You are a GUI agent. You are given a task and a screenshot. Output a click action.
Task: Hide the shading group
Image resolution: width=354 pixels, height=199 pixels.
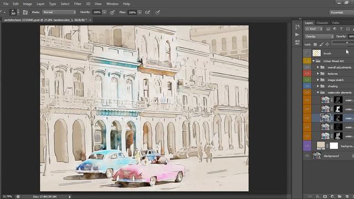coord(307,86)
